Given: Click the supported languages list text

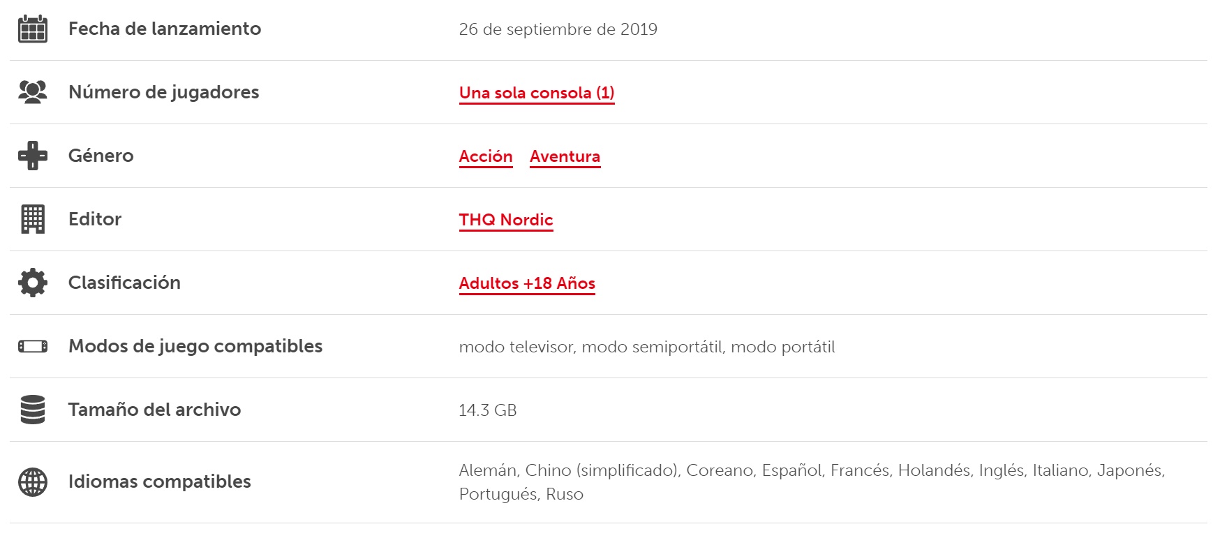Looking at the screenshot, I should pos(812,482).
